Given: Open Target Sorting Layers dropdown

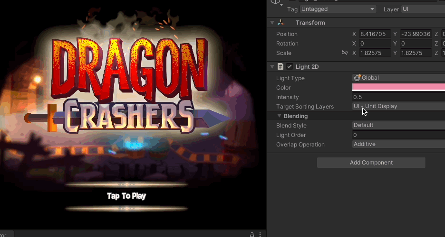Looking at the screenshot, I should 398,106.
